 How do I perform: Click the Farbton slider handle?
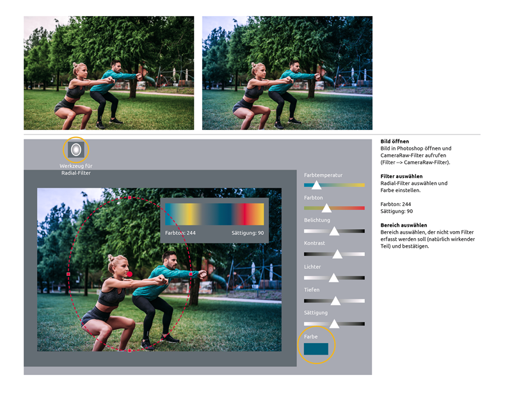pyautogui.click(x=326, y=208)
